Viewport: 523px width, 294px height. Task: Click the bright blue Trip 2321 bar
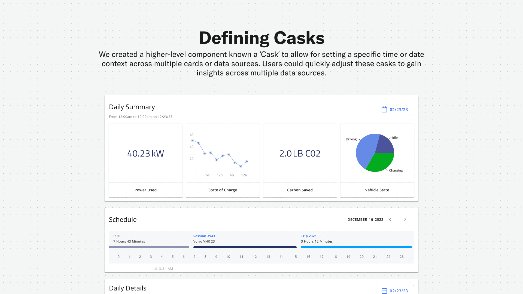tap(356, 247)
